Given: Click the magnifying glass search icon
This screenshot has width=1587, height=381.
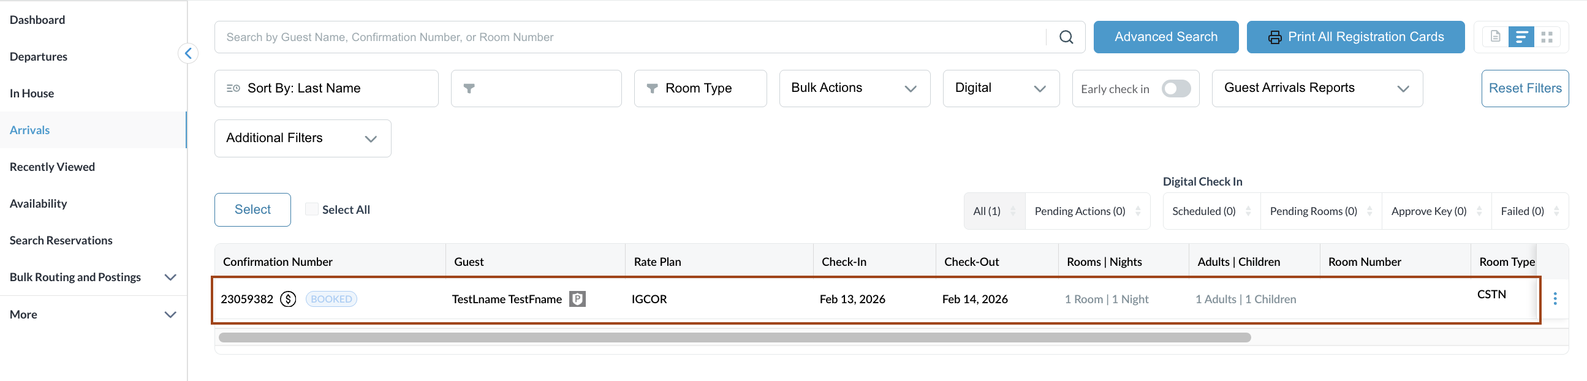Looking at the screenshot, I should click(x=1066, y=37).
